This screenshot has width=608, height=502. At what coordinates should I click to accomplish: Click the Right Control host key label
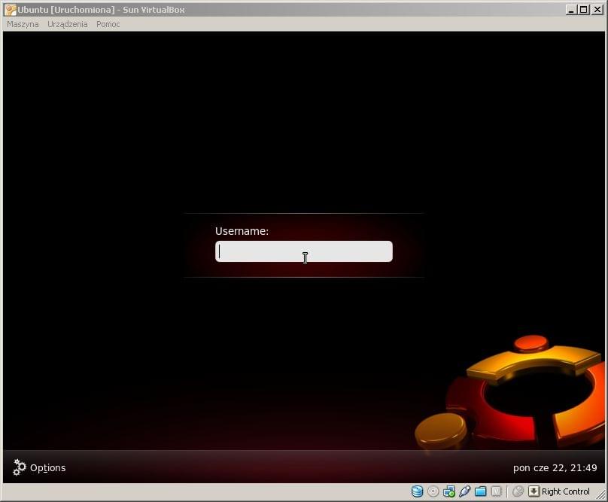click(565, 491)
